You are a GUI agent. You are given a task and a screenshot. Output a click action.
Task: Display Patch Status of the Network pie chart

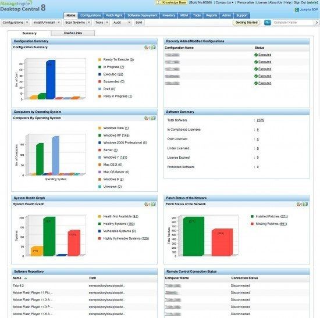tap(298, 204)
